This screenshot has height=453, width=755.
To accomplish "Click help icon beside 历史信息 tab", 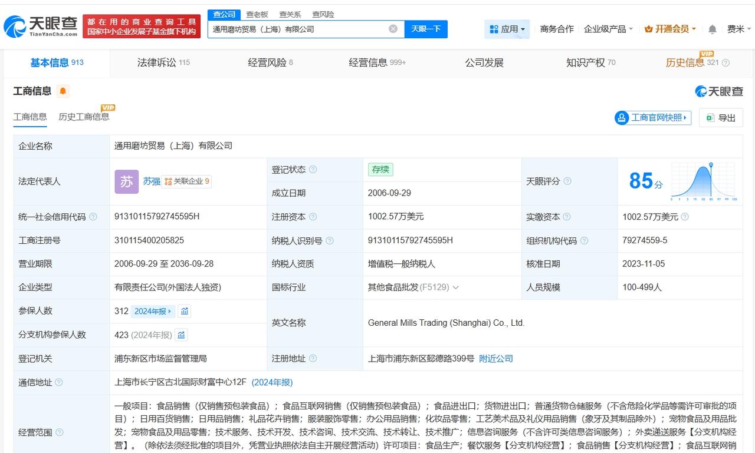I will pyautogui.click(x=726, y=63).
